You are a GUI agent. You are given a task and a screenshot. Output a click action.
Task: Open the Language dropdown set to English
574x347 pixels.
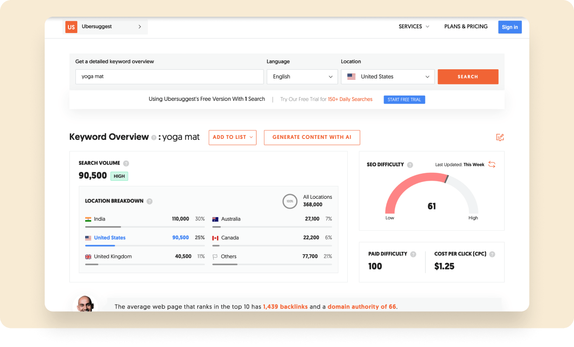tap(302, 77)
